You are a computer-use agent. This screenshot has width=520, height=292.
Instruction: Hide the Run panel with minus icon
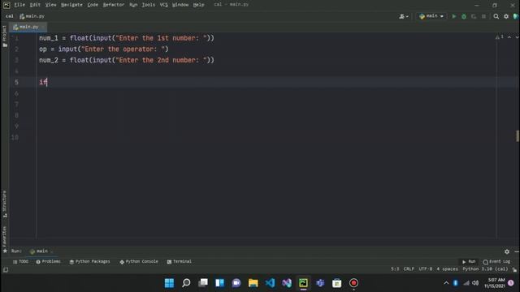pos(517,251)
